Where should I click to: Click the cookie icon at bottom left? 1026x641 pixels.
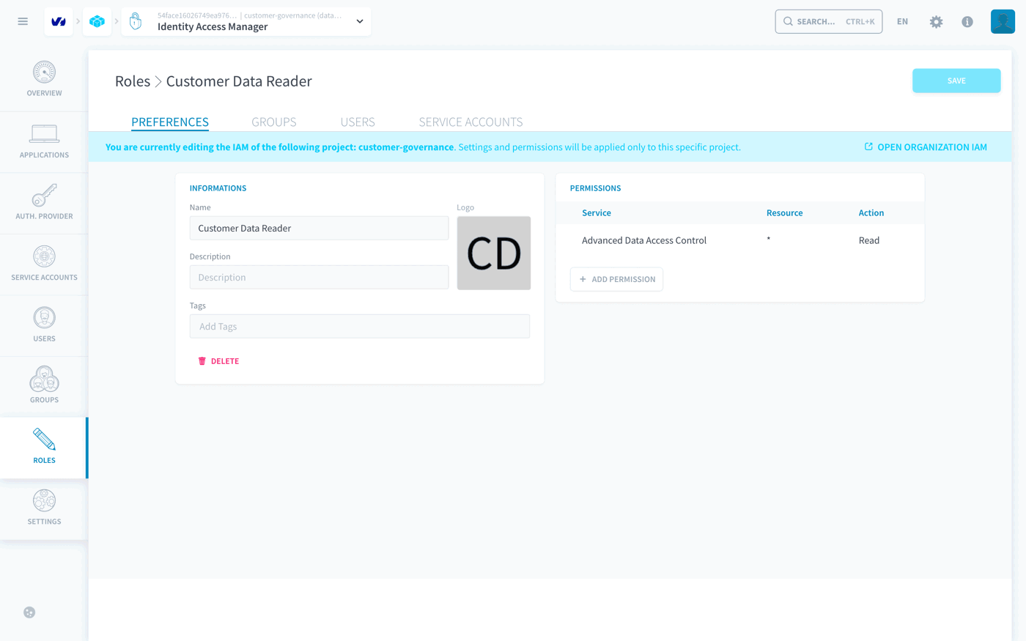(x=29, y=612)
